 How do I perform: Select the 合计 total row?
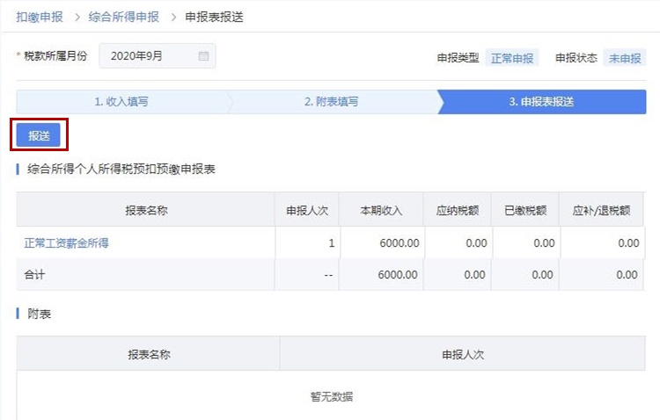[x=330, y=274]
